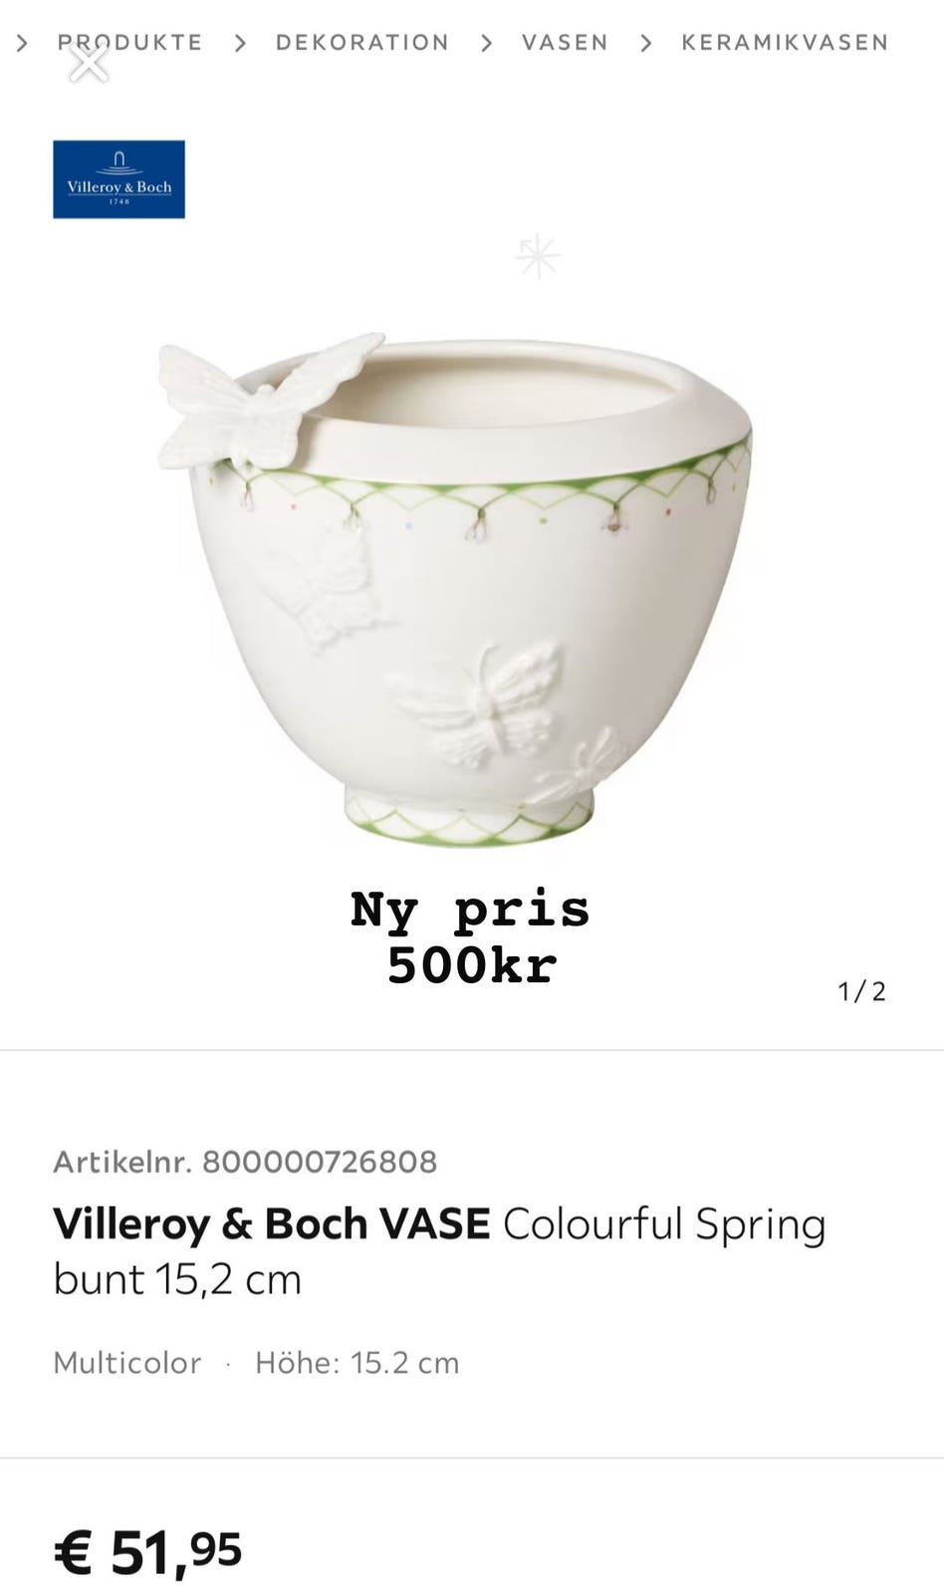Navigate to the VASEN breadcrumb
944x1594 pixels.
pos(565,43)
